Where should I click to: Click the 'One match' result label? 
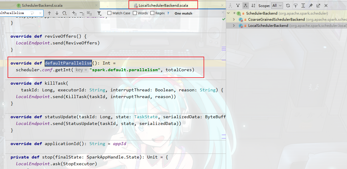(183, 13)
